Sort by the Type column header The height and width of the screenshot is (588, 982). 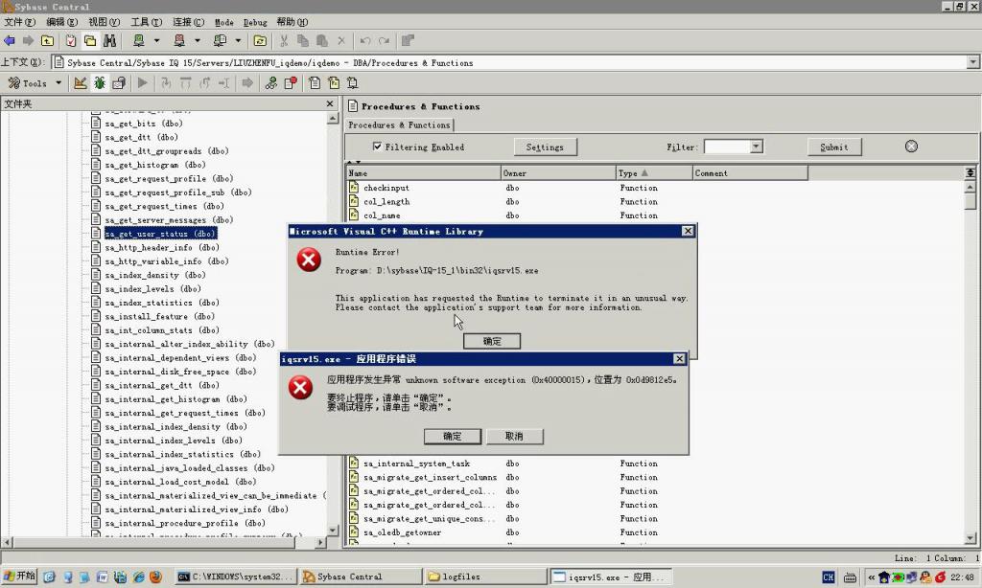pos(654,173)
